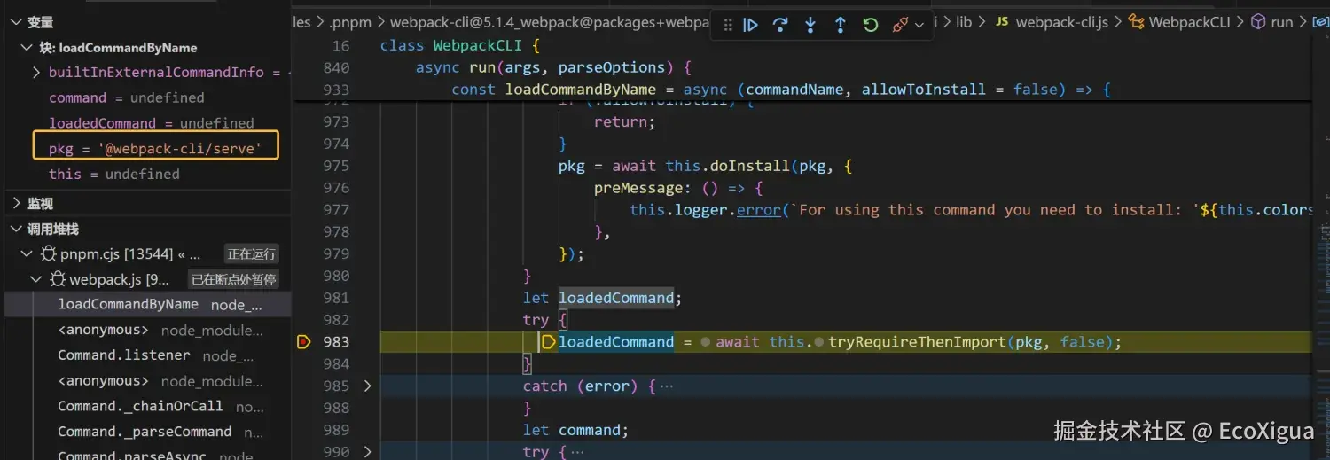Click the WebpackCLI class breadcrumb
The image size is (1330, 460).
1189,22
